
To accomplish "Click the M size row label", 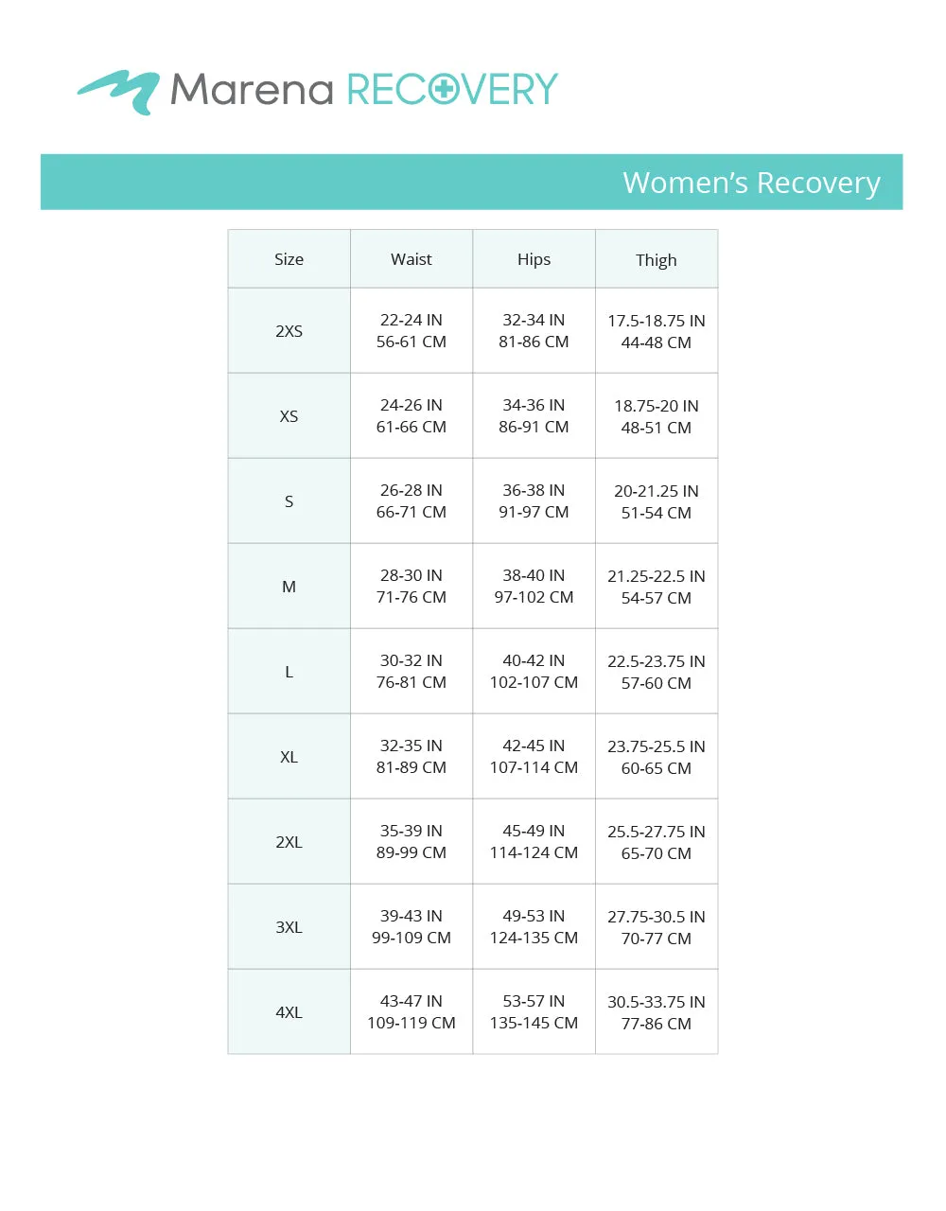I will 289,587.
